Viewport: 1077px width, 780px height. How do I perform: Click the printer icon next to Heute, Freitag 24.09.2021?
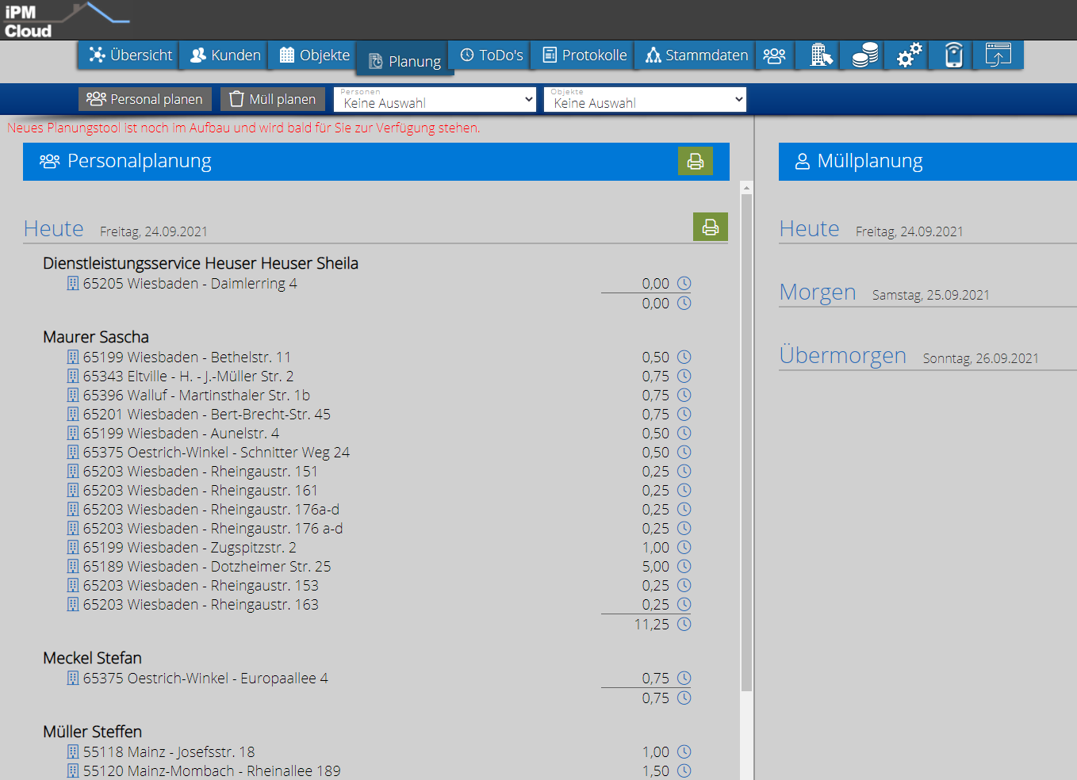[711, 227]
